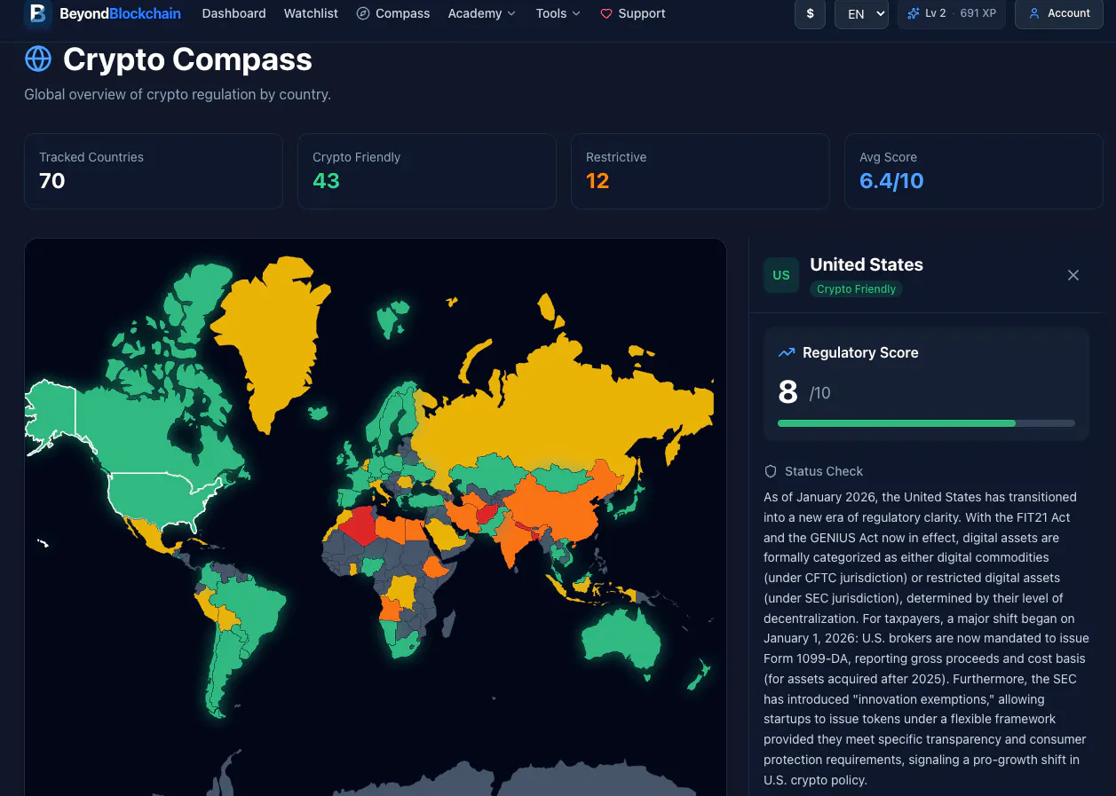Click the Status Check heading

tap(824, 471)
